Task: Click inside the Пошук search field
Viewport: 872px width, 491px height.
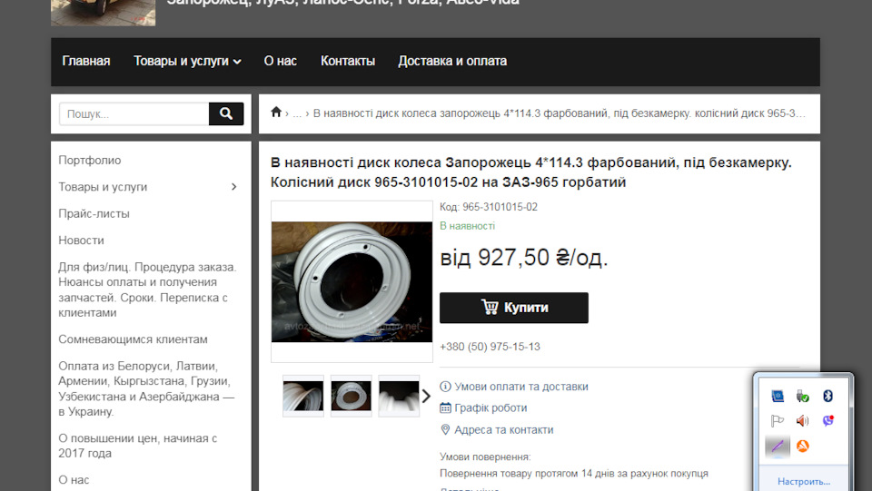Action: 134,113
